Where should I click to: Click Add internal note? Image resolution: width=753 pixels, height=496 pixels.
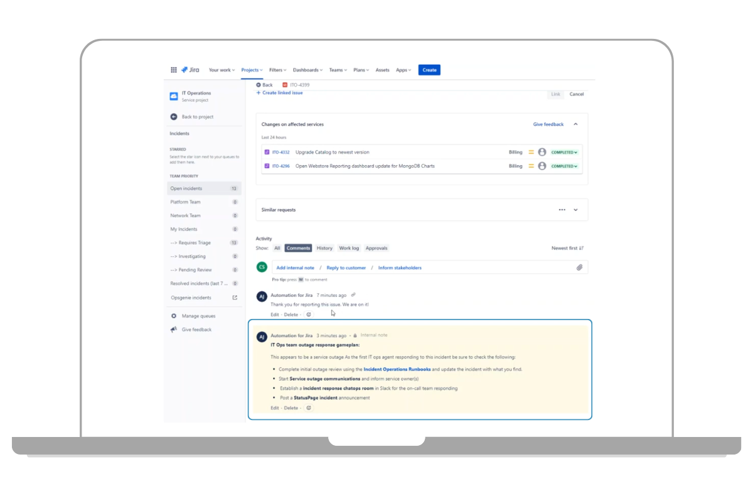[x=296, y=267]
